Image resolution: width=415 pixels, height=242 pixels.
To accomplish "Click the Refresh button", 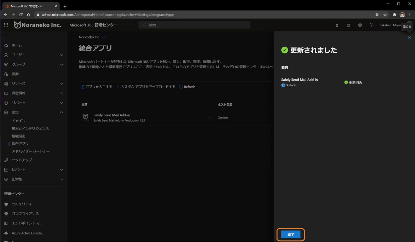I will [x=187, y=87].
